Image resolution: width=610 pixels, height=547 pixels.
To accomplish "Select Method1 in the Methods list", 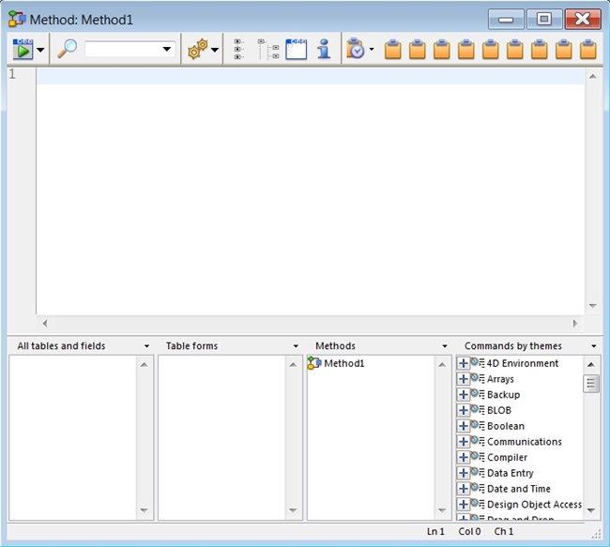I will coord(343,363).
